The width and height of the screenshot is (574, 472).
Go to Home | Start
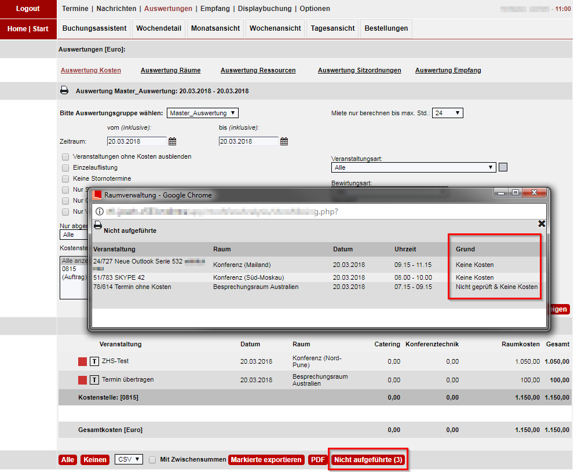pyautogui.click(x=28, y=29)
